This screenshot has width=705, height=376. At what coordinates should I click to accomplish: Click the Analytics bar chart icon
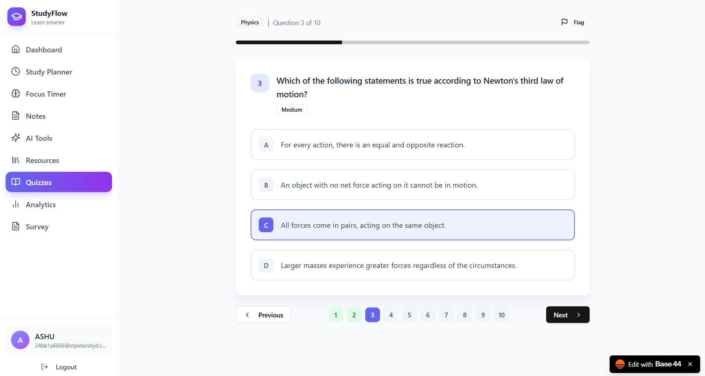tap(15, 204)
